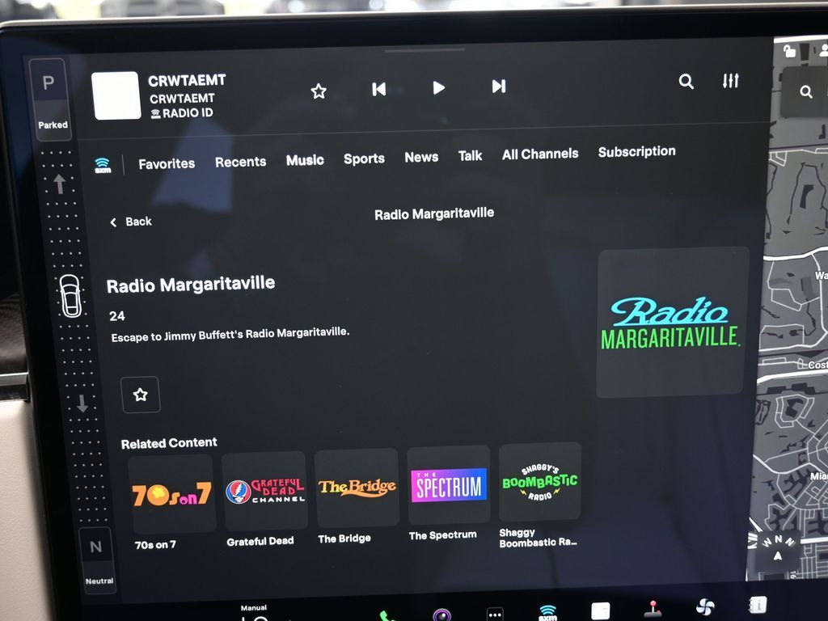Favorite the now-playing track in top bar
The height and width of the screenshot is (621, 828).
pyautogui.click(x=319, y=91)
